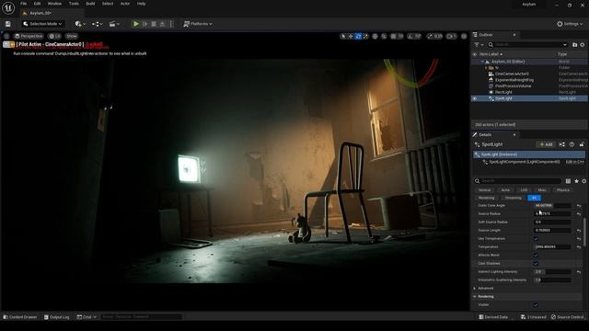Click the Edit in C++ link
This screenshot has height=331, width=589.
tap(574, 162)
